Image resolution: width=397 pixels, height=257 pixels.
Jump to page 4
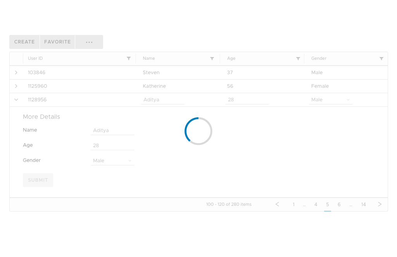click(x=316, y=204)
